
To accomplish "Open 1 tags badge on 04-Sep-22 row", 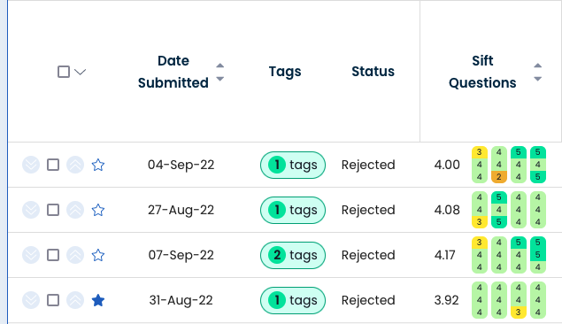I will (x=293, y=165).
